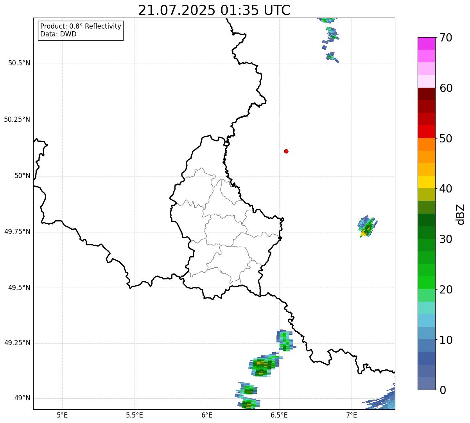Viewport: 470px width, 423px height.
Task: Click the colorbar '60' tick label
Action: coord(446,88)
